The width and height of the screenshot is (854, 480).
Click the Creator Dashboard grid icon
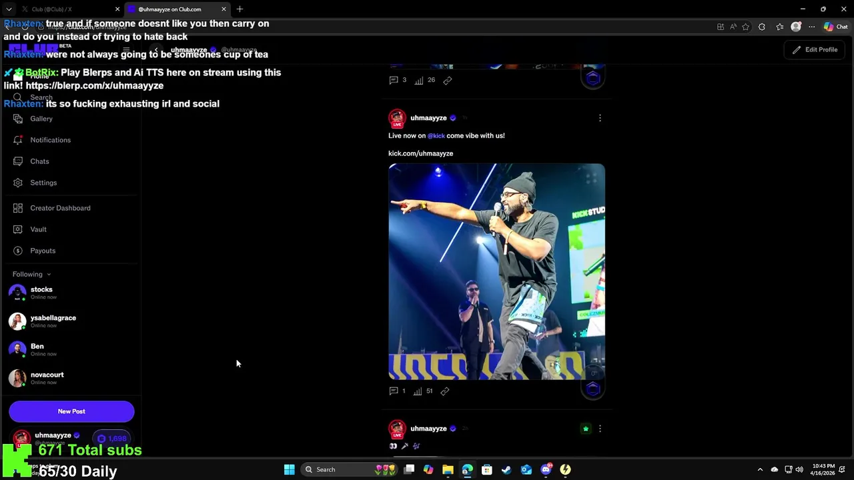coord(18,208)
